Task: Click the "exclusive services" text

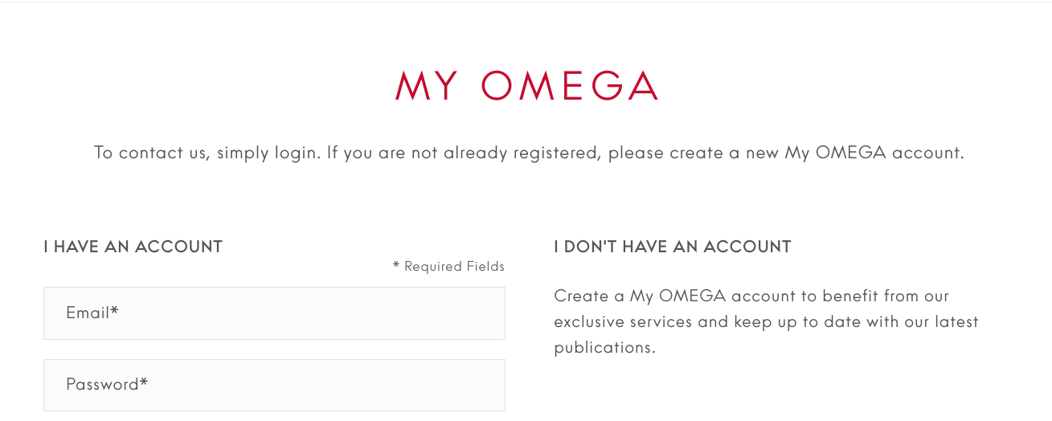Action: 623,322
